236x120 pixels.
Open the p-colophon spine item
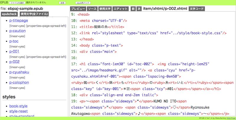pyautogui.click(x=19, y=82)
